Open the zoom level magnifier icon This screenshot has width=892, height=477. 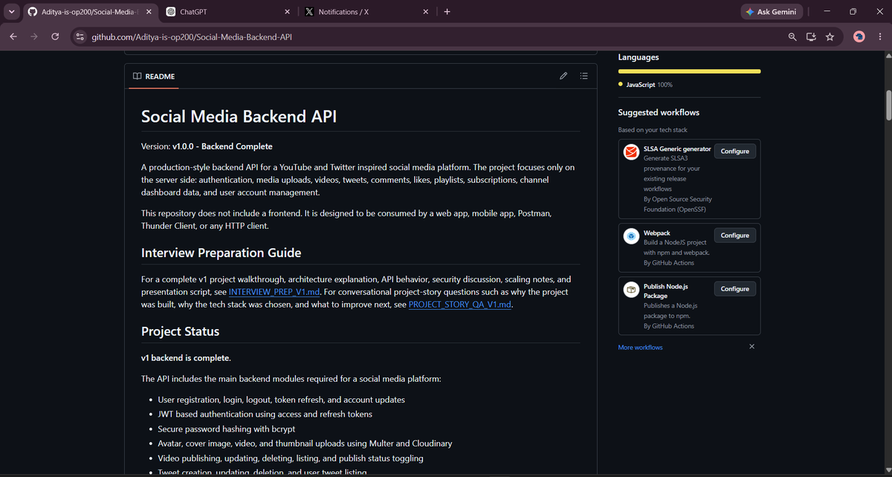(x=792, y=36)
